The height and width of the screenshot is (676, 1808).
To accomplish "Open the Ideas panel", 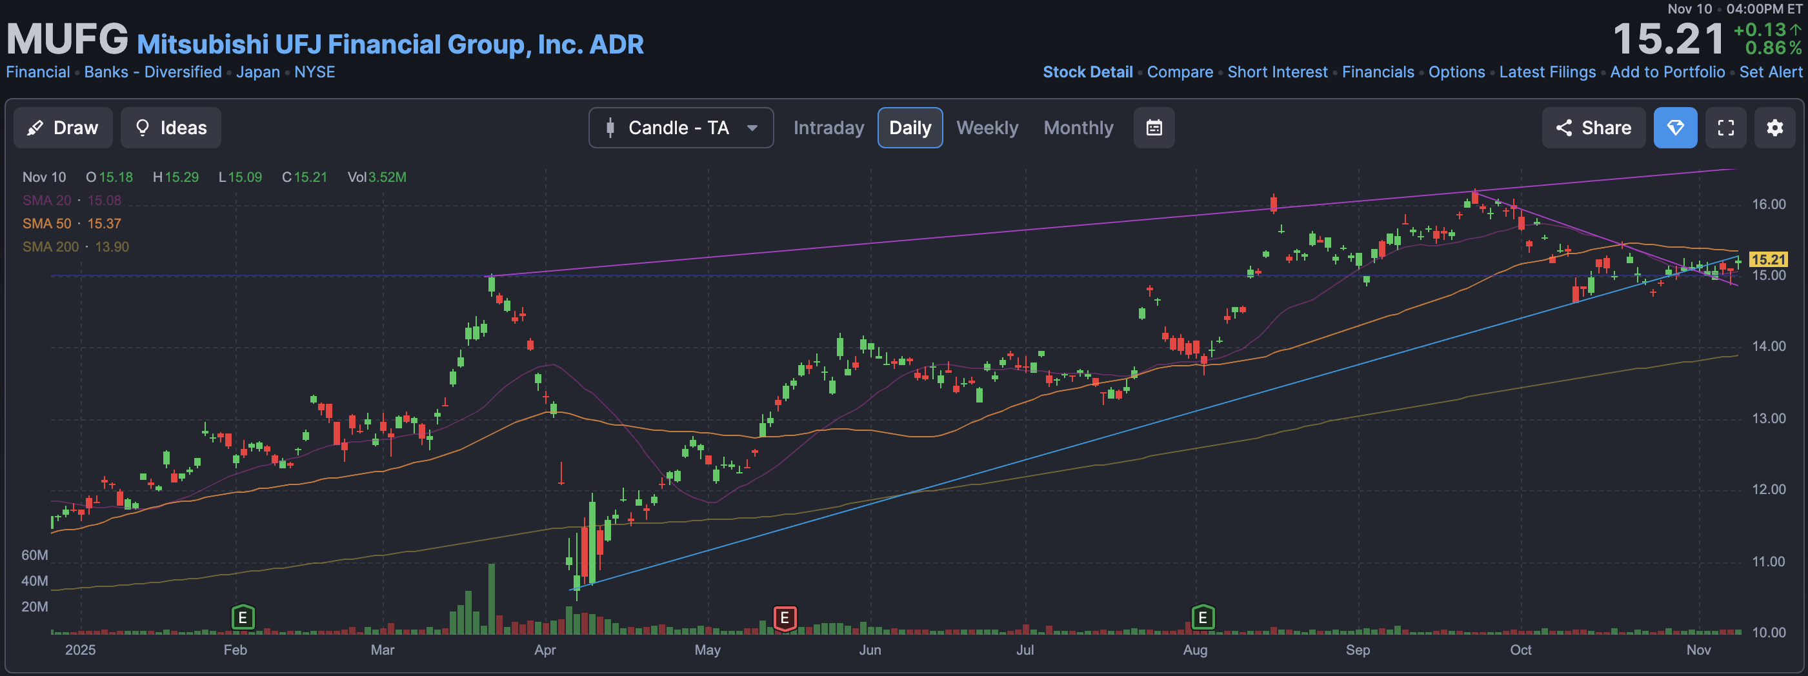I will [170, 128].
